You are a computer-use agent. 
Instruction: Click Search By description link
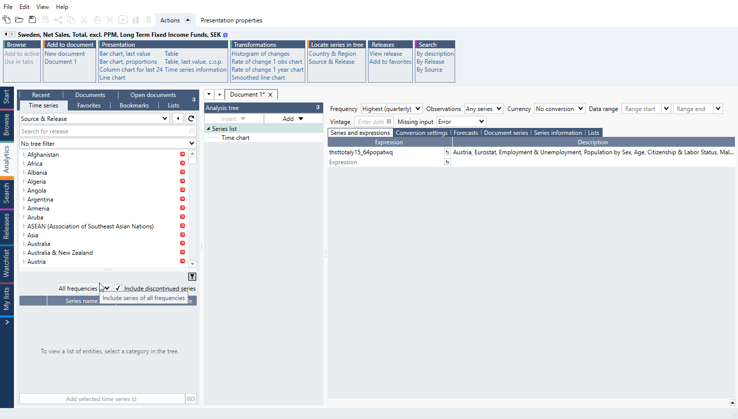pyautogui.click(x=435, y=54)
